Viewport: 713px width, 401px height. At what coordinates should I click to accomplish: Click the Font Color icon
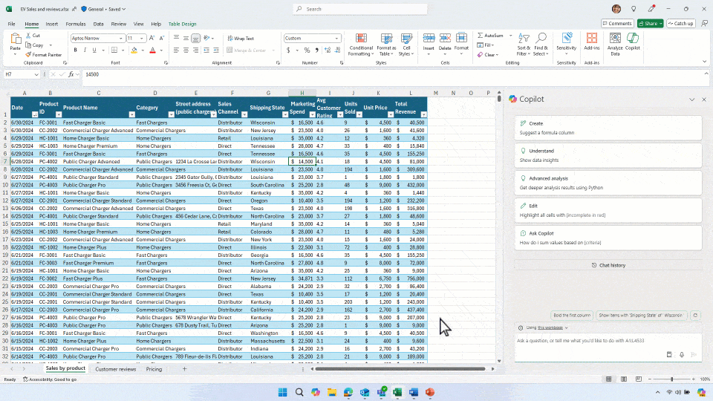pos(153,50)
